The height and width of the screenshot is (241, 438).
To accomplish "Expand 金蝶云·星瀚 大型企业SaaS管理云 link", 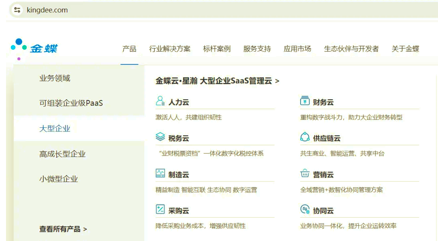I will click(x=217, y=81).
